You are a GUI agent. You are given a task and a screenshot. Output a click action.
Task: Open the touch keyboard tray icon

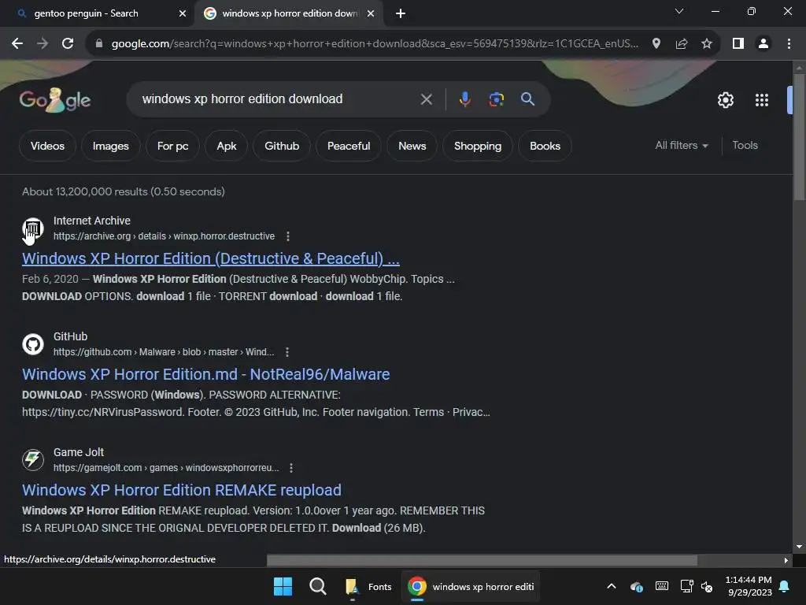click(x=662, y=586)
